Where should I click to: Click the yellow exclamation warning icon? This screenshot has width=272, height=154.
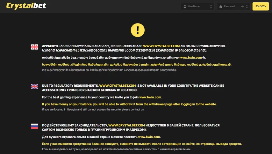coord(138,30)
